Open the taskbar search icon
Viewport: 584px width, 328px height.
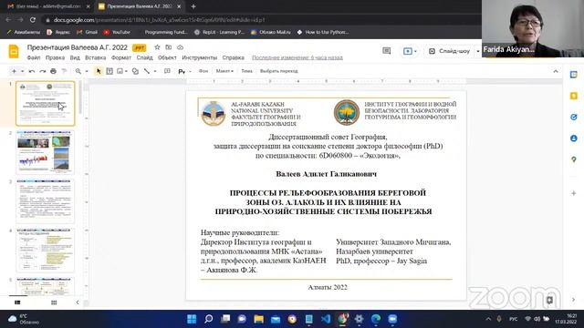pos(209,319)
